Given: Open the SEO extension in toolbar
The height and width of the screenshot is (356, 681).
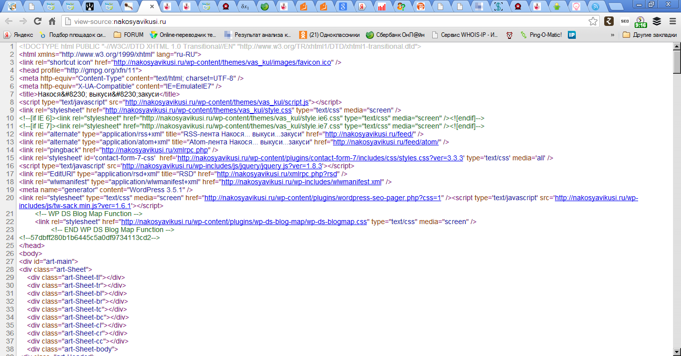Looking at the screenshot, I should 625,21.
